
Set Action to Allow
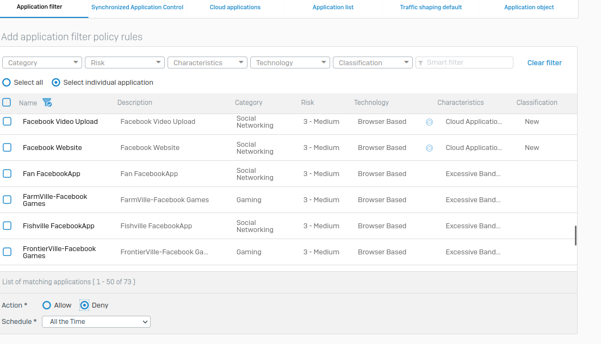tap(47, 305)
